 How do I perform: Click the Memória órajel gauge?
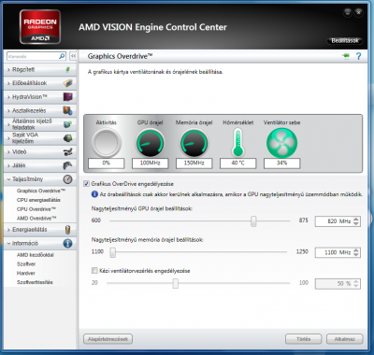coord(194,143)
